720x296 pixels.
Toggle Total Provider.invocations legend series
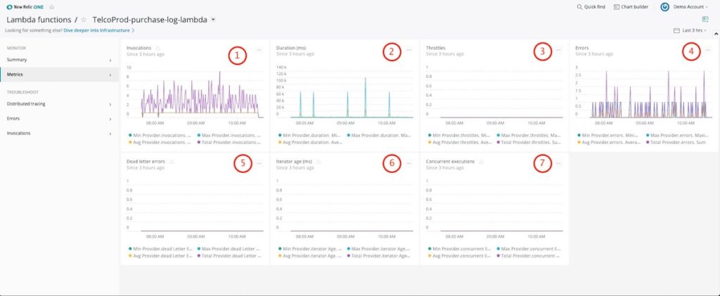[229, 142]
